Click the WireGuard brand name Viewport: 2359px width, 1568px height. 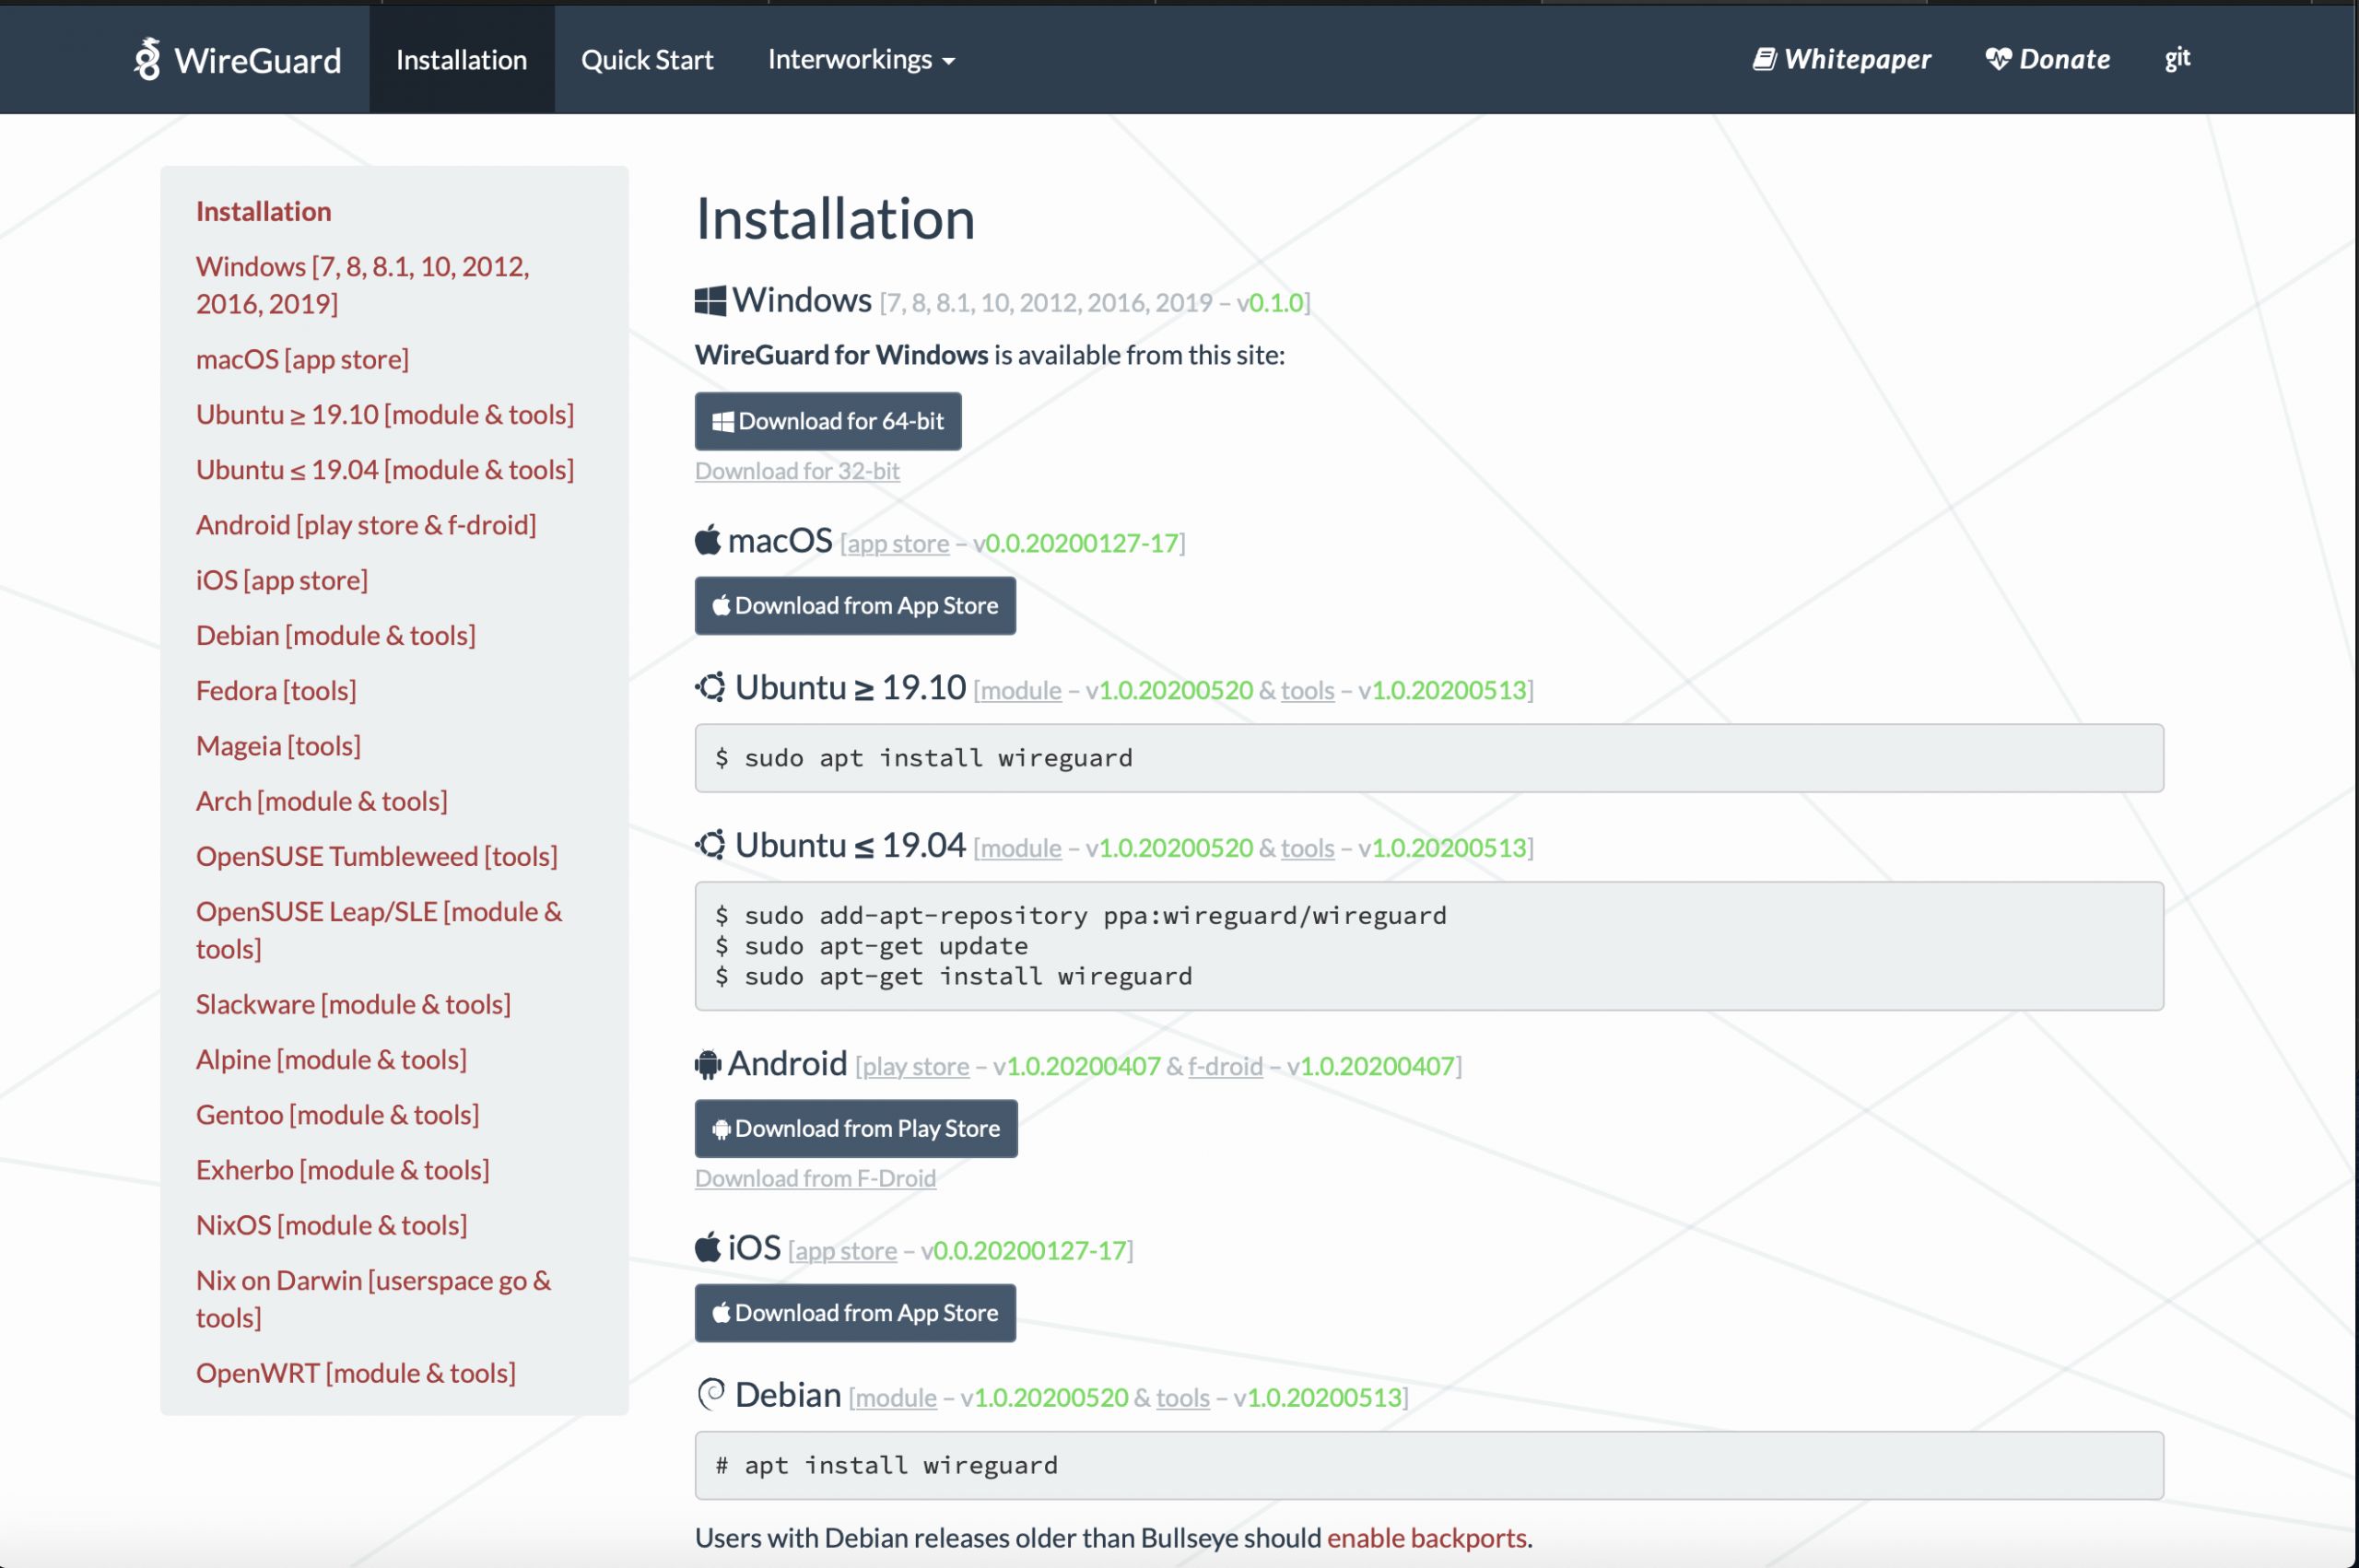(x=257, y=60)
